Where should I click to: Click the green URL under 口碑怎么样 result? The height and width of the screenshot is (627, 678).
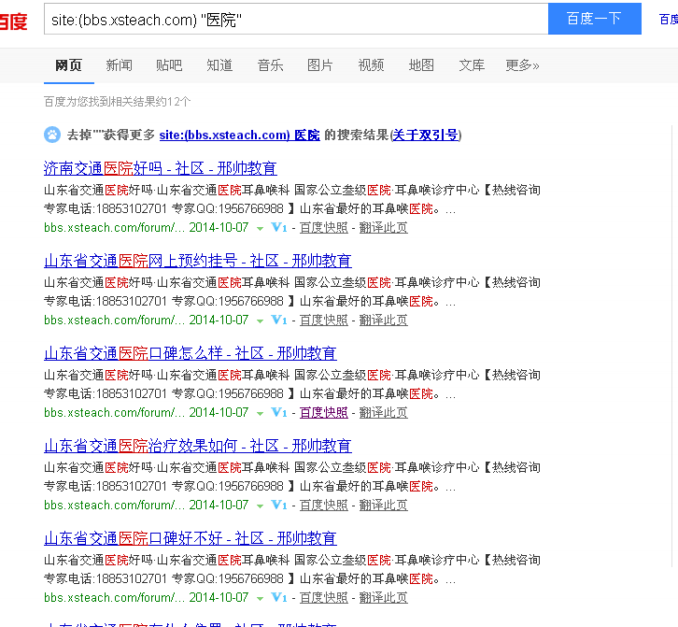tap(114, 413)
